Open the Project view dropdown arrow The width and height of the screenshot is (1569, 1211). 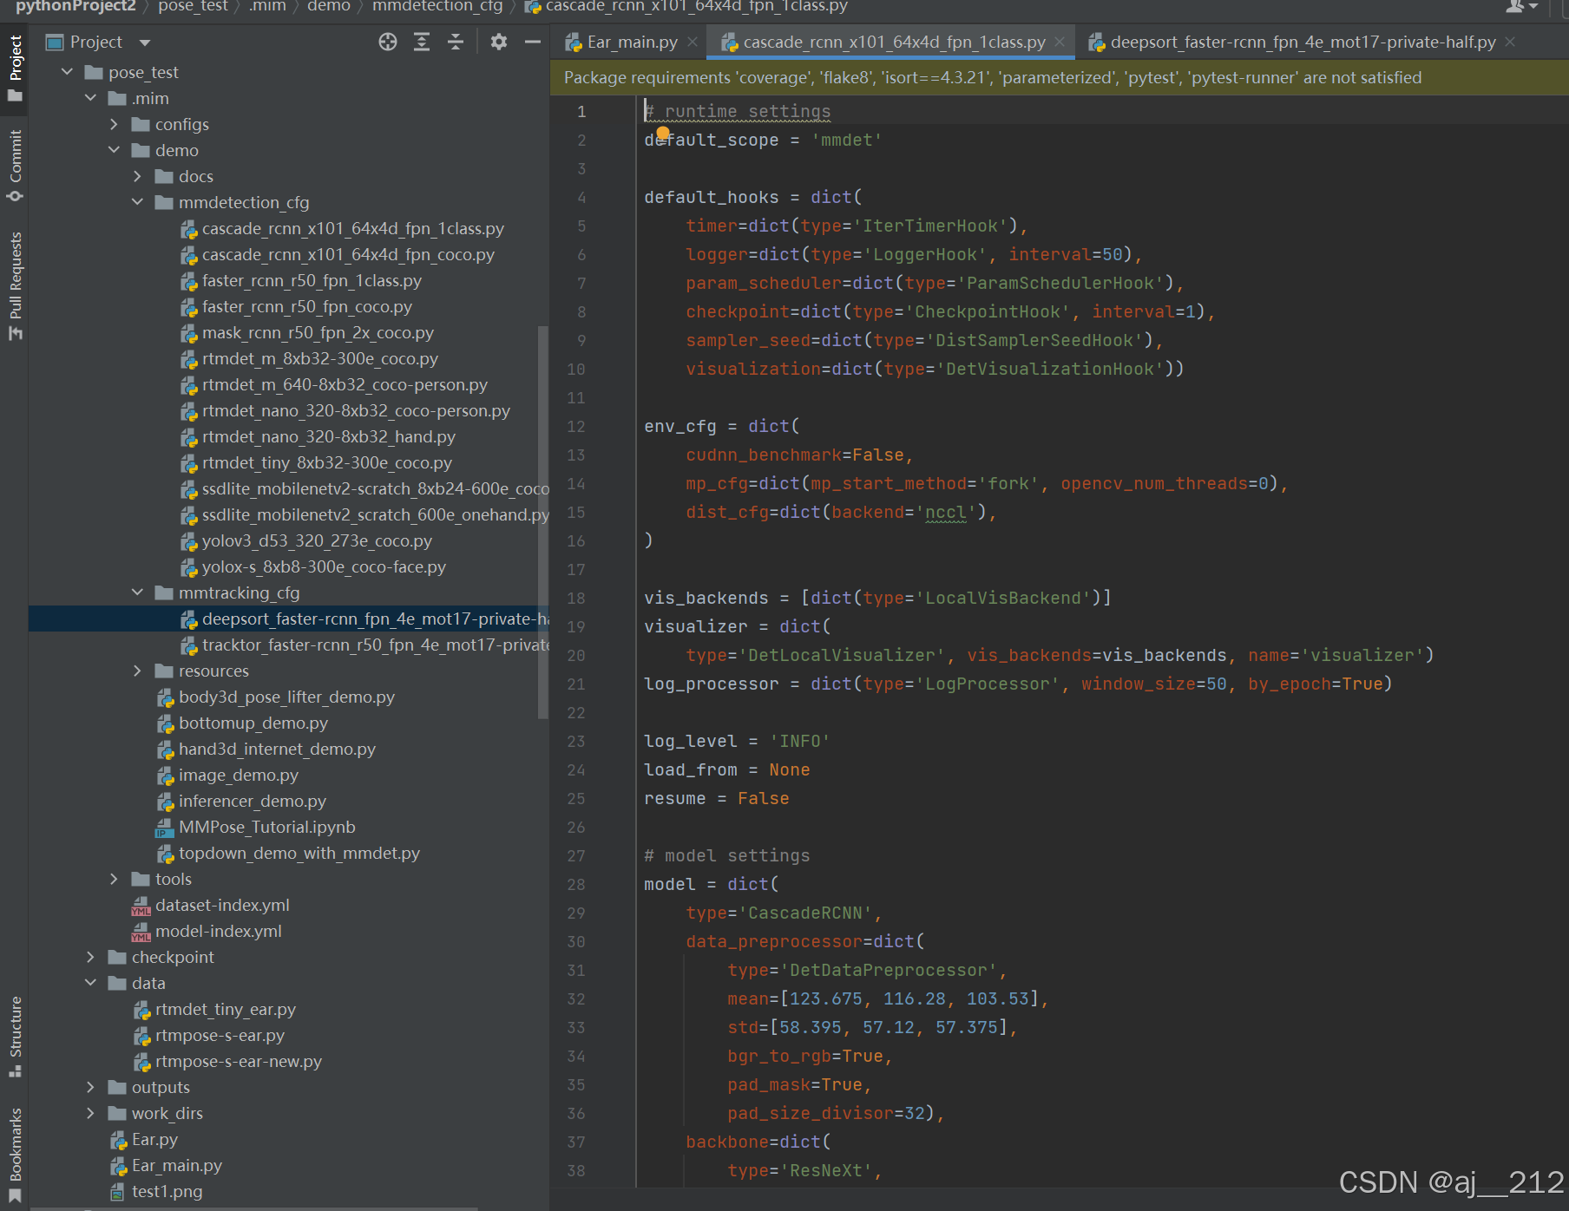click(145, 43)
